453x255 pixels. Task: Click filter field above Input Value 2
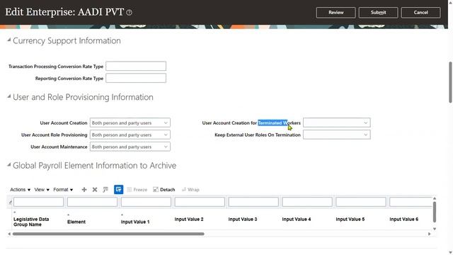coord(200,202)
